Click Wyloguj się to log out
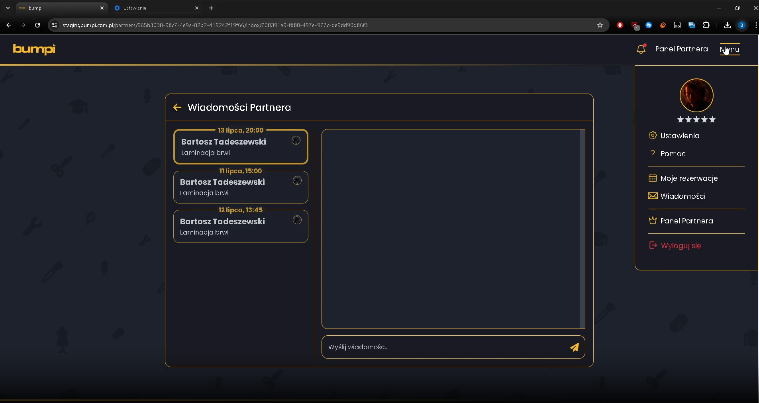The height and width of the screenshot is (403, 759). pyautogui.click(x=681, y=246)
